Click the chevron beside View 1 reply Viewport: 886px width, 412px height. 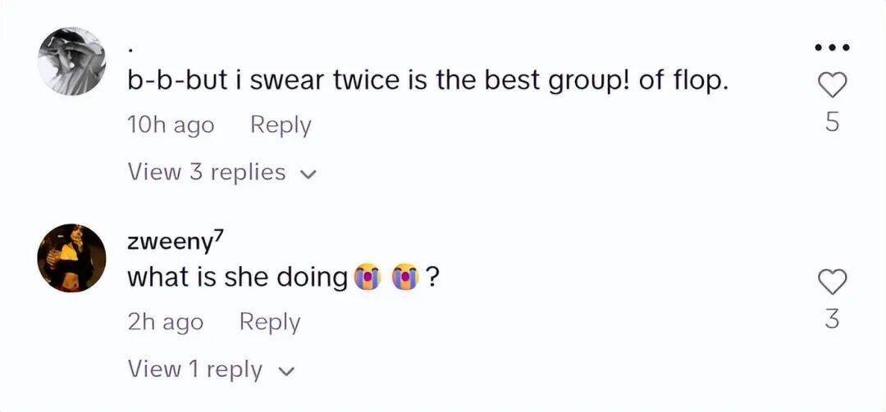[286, 371]
